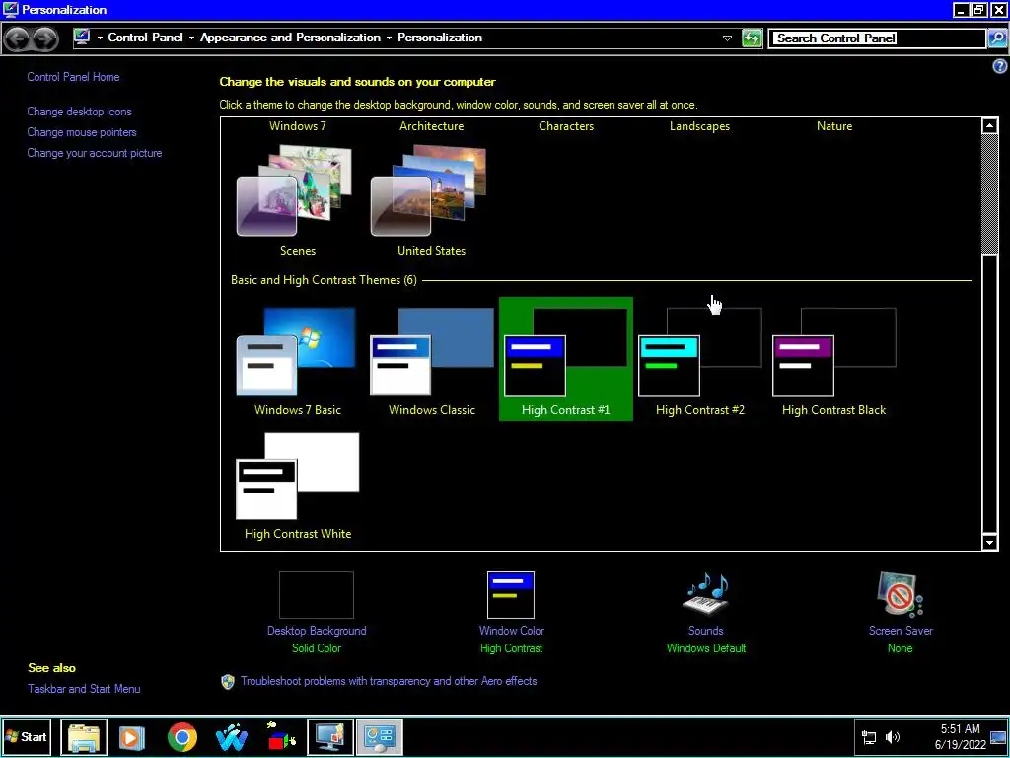Click the Basic and High Contrast Themes heading

(x=324, y=280)
